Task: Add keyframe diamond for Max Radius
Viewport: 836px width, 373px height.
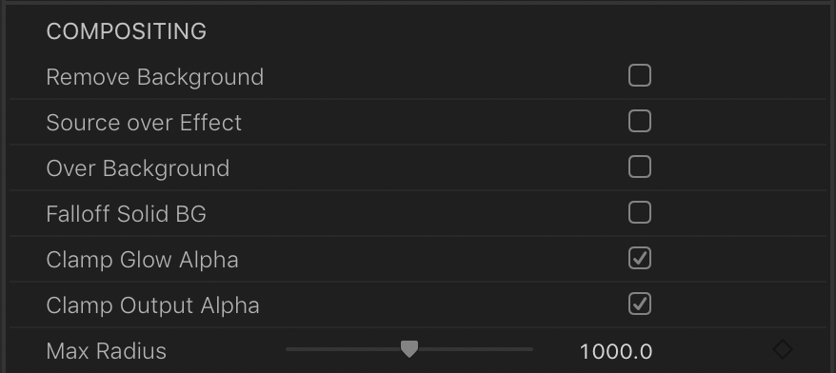Action: (x=782, y=349)
